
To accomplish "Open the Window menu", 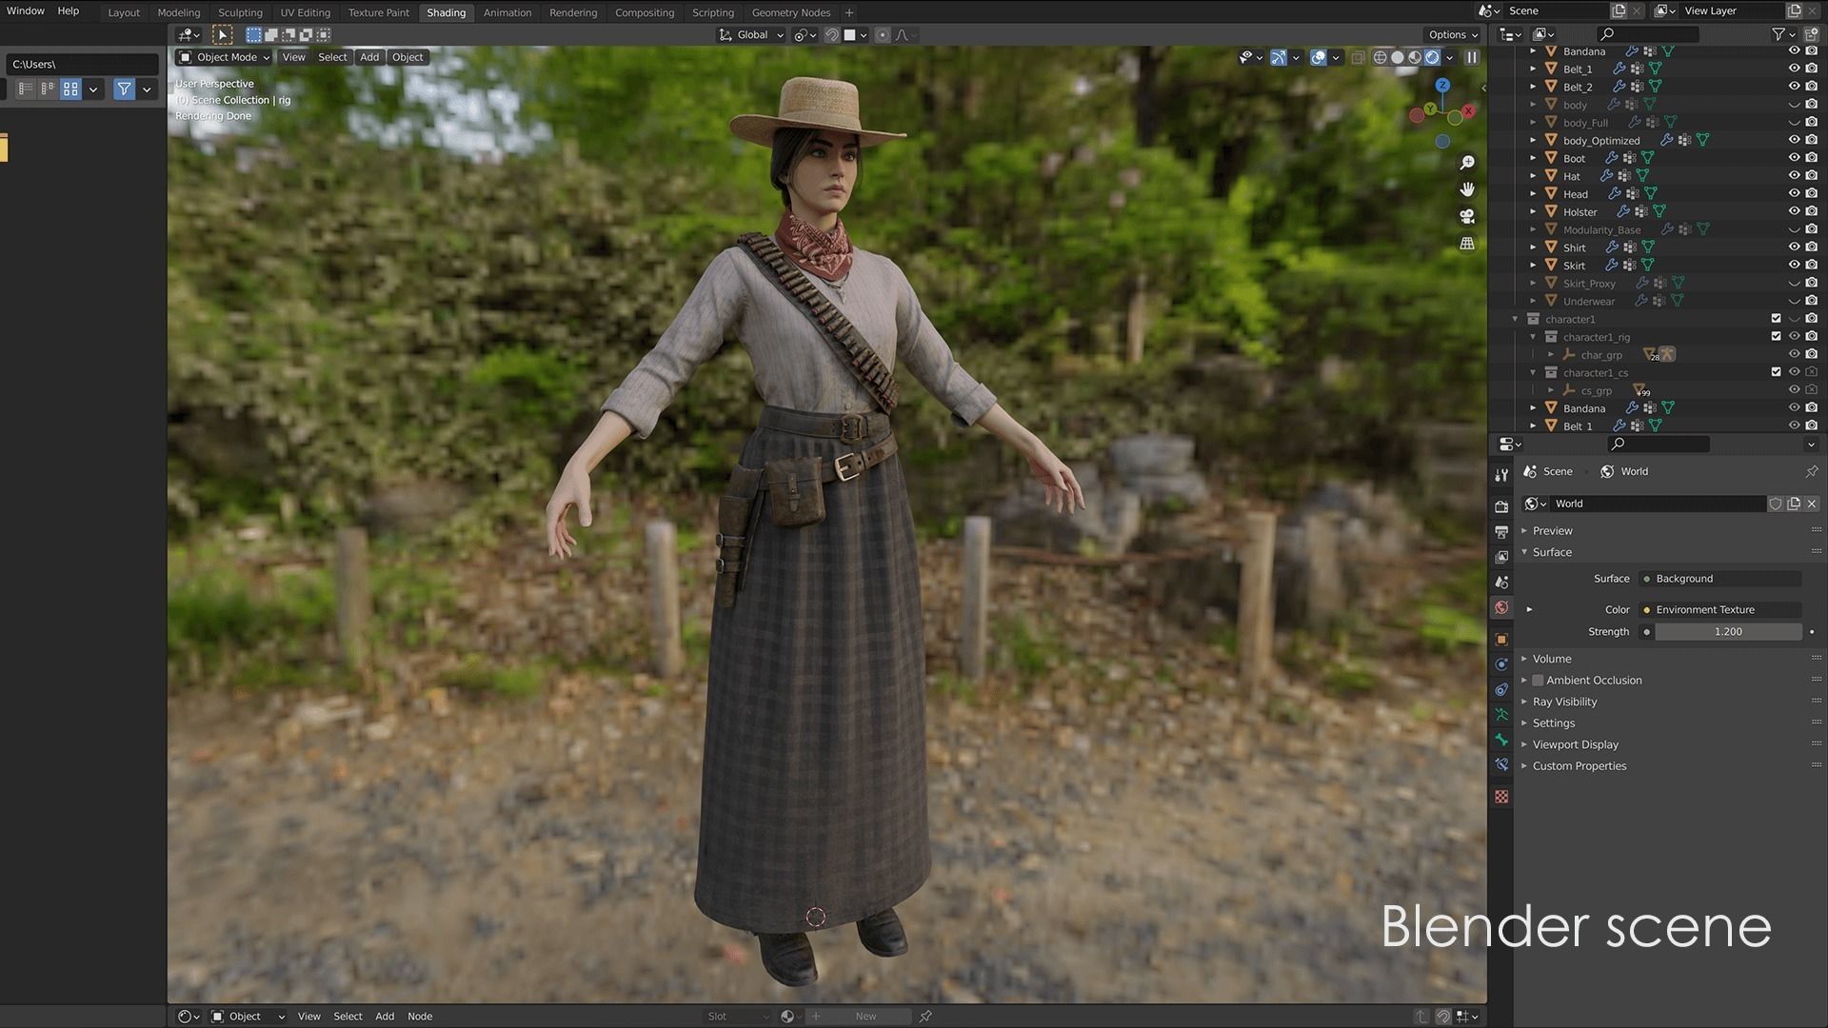I will coord(26,10).
